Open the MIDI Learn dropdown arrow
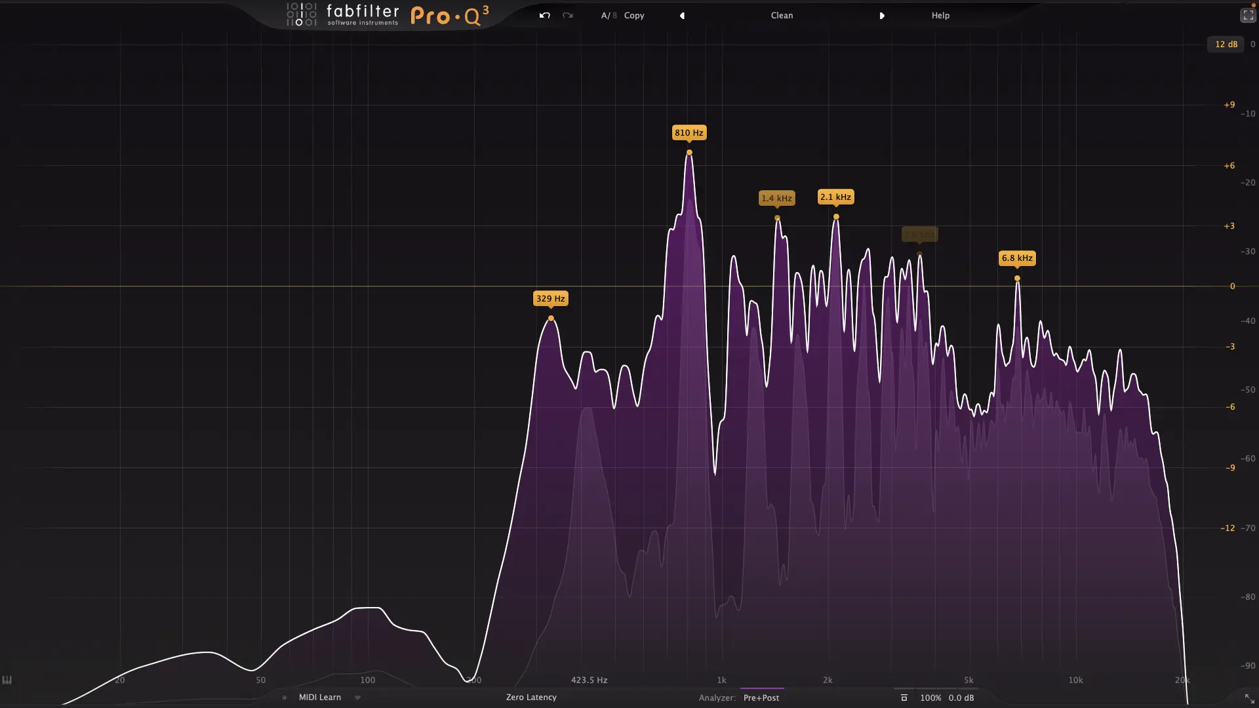 click(x=357, y=698)
